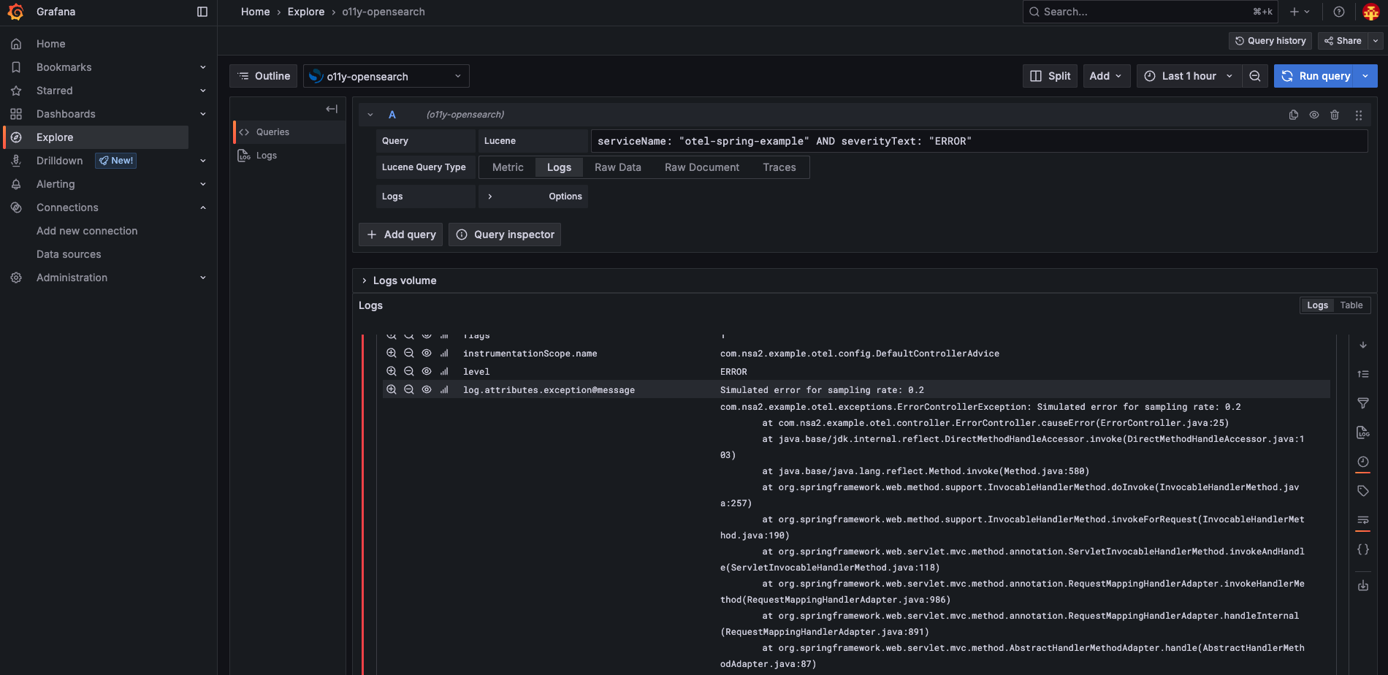Collapse the outline panel arrow icon
Viewport: 1388px width, 675px height.
tap(332, 109)
